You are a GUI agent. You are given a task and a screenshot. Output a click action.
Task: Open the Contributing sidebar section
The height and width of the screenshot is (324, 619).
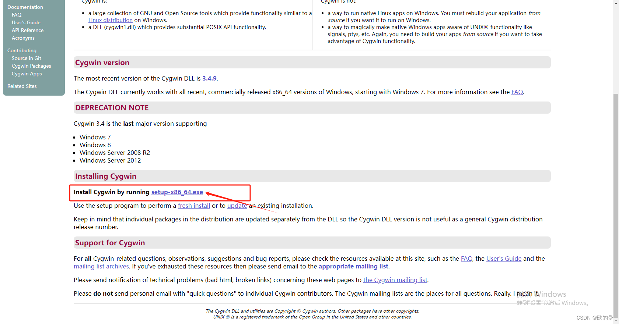coord(22,50)
